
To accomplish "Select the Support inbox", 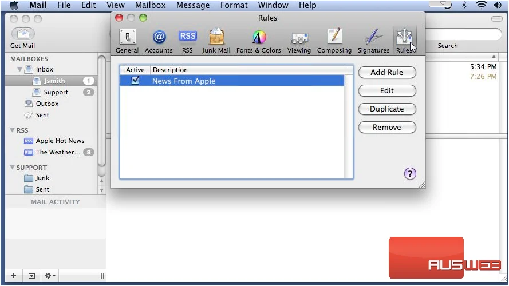I will point(51,92).
